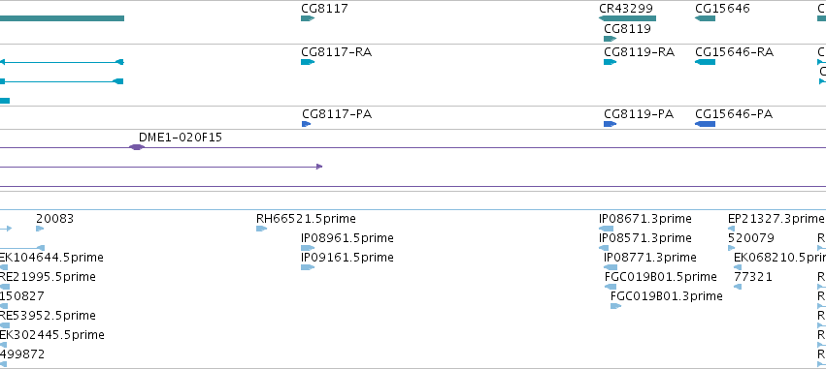Viewport: 826px width, 369px height.
Task: Click the RH66521.5prime EST arrow
Action: coord(261,229)
